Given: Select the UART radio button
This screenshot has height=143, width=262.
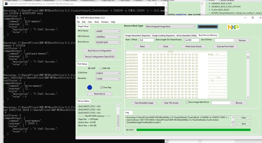Looking at the screenshot, I should [x=89, y=68].
